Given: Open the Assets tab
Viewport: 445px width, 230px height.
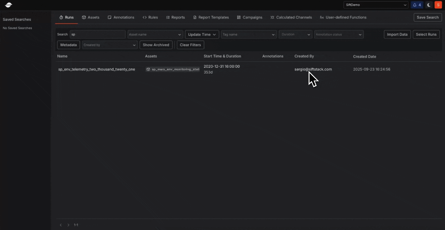Looking at the screenshot, I should (91, 17).
